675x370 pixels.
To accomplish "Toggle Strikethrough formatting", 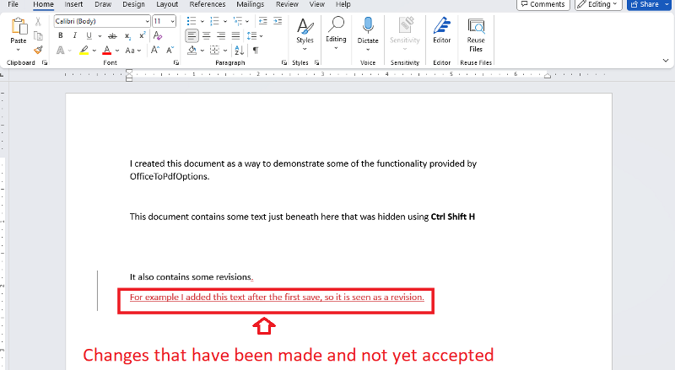I will click(112, 35).
